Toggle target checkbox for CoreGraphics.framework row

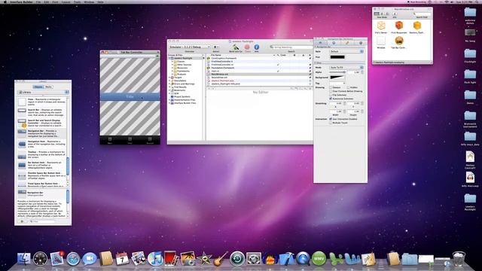pyautogui.click(x=310, y=58)
